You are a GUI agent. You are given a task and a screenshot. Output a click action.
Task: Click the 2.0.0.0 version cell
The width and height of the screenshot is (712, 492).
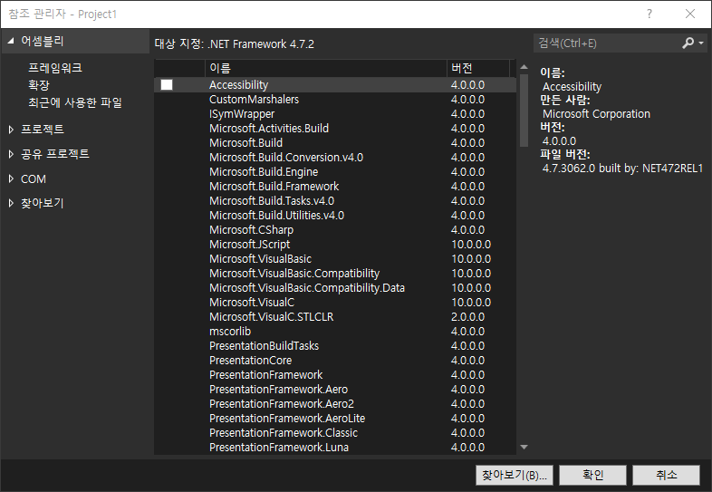point(467,317)
